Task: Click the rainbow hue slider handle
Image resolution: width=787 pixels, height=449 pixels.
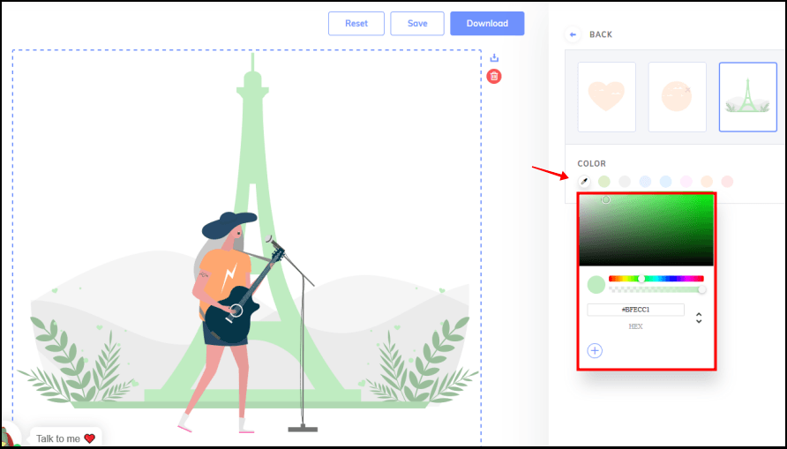Action: 641,279
